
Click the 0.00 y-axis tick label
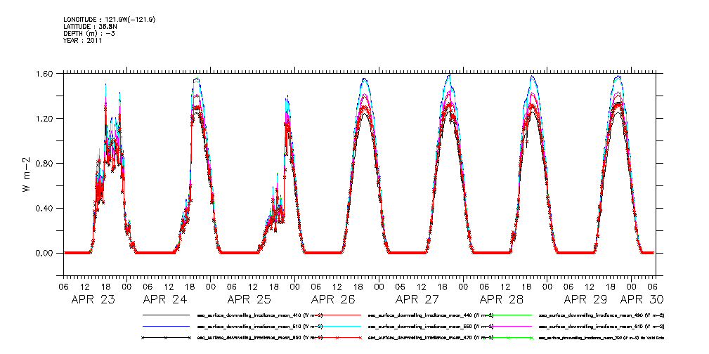tap(45, 253)
